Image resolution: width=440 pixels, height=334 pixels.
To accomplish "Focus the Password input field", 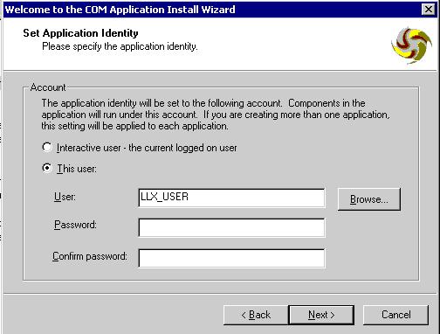I will (231, 228).
